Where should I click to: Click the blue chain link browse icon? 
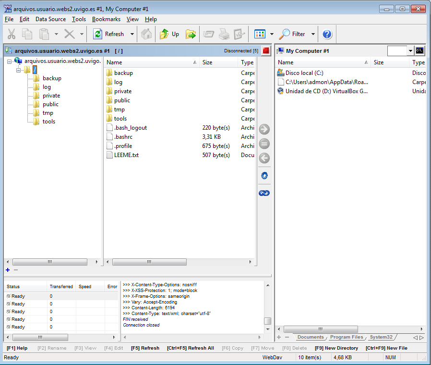[x=264, y=193]
